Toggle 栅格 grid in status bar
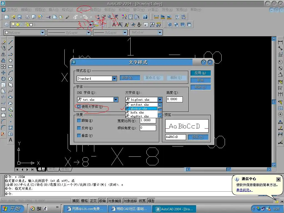Image resolution: width=284 pixels, height=213 pixels. tap(84, 201)
